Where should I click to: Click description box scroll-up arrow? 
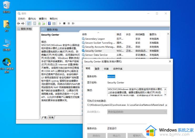coord(165,89)
